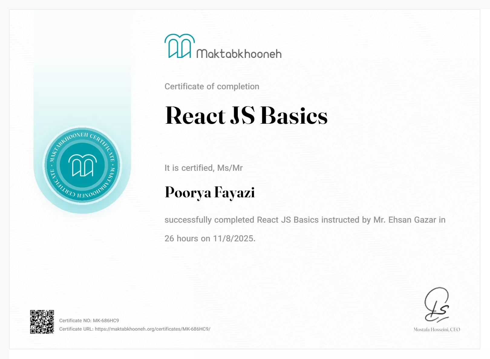
Task: Click the Maktabkhooneh logo icon at top
Action: click(x=179, y=46)
